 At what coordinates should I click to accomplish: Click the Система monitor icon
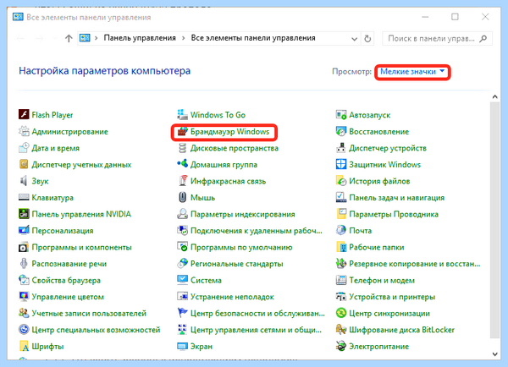click(x=182, y=280)
